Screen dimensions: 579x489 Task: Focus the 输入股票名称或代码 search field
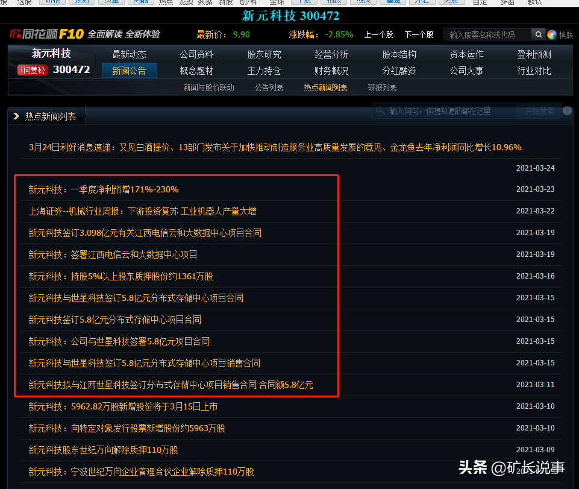click(489, 35)
